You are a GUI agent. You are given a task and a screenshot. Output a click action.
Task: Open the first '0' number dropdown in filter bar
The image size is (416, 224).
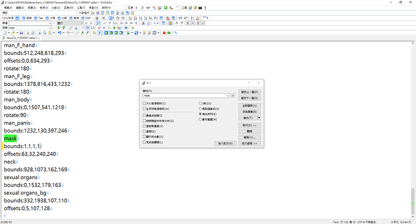click(192, 23)
